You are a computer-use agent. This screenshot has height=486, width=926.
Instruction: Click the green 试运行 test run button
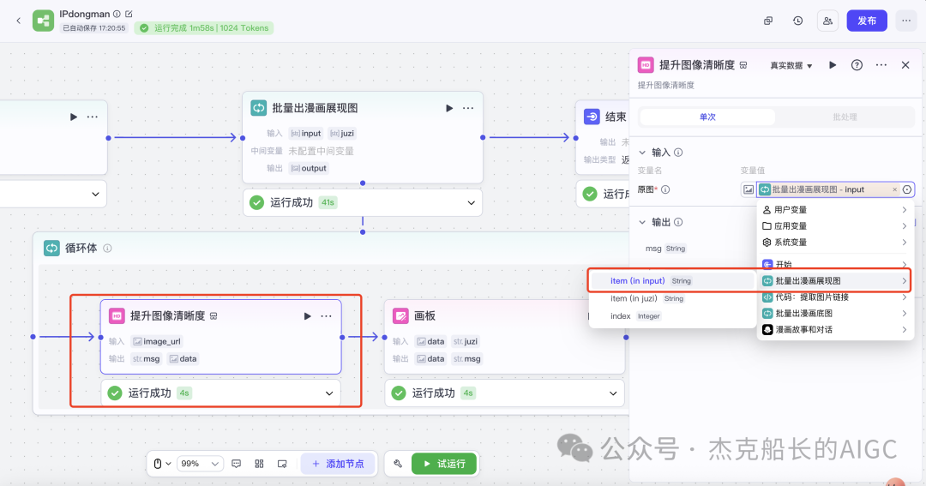(444, 464)
